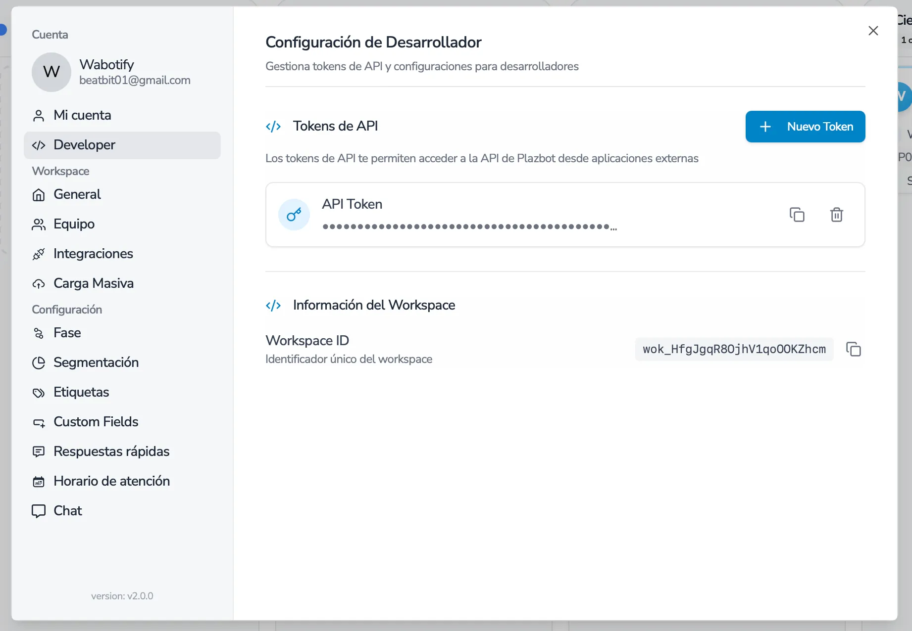
Task: Create a new token with Nuevo Token
Action: (x=805, y=127)
